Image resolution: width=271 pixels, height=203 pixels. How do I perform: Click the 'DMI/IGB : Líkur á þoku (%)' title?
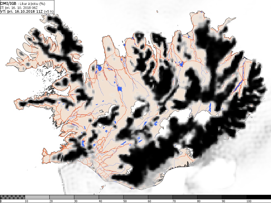(x=23, y=4)
